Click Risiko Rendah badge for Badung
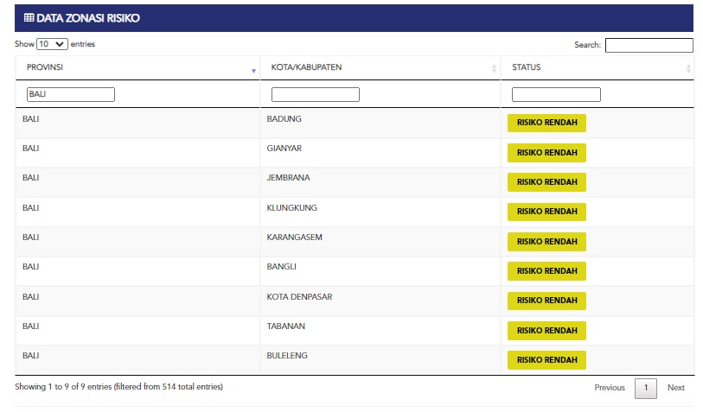 pos(546,123)
